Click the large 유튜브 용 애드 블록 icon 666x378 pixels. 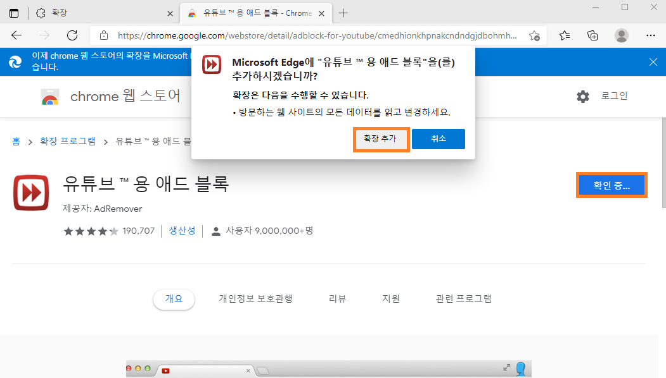click(31, 193)
